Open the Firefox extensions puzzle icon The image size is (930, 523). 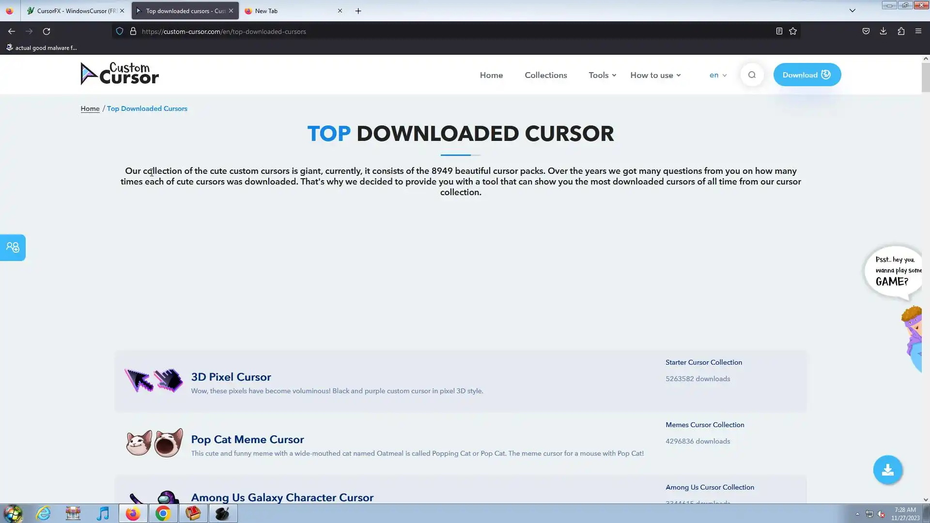point(901,31)
